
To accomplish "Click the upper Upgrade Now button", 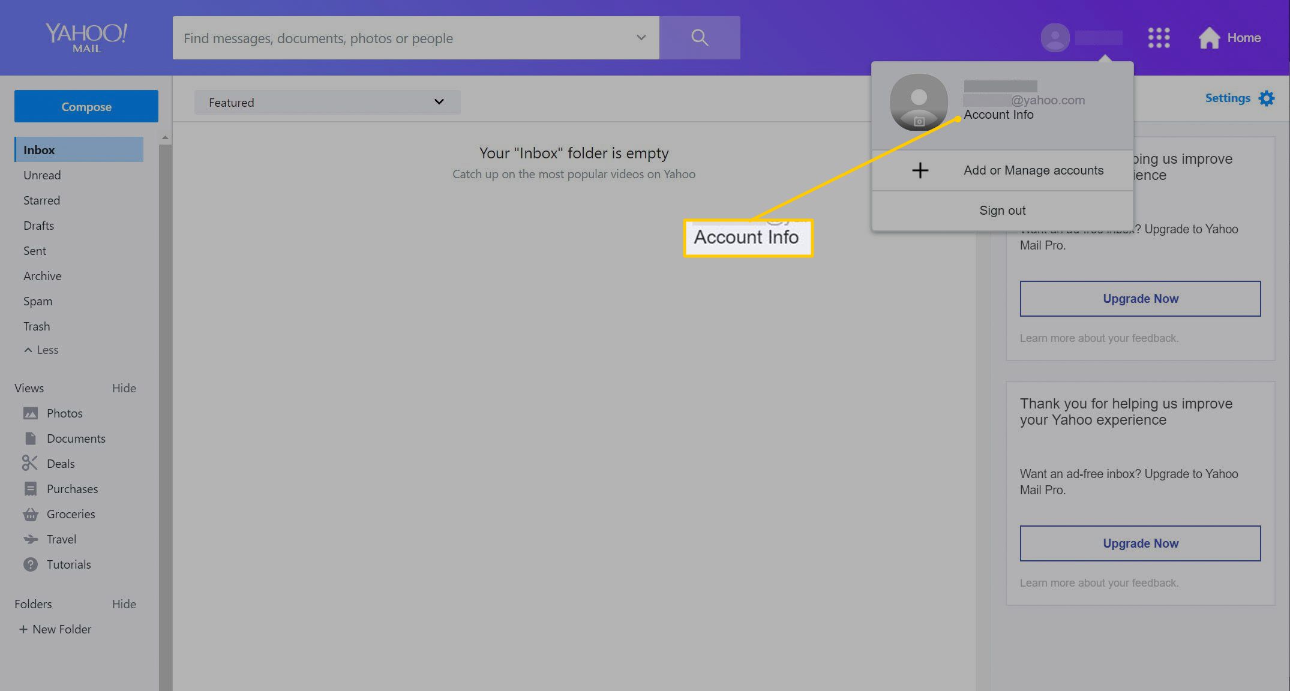I will (1140, 299).
